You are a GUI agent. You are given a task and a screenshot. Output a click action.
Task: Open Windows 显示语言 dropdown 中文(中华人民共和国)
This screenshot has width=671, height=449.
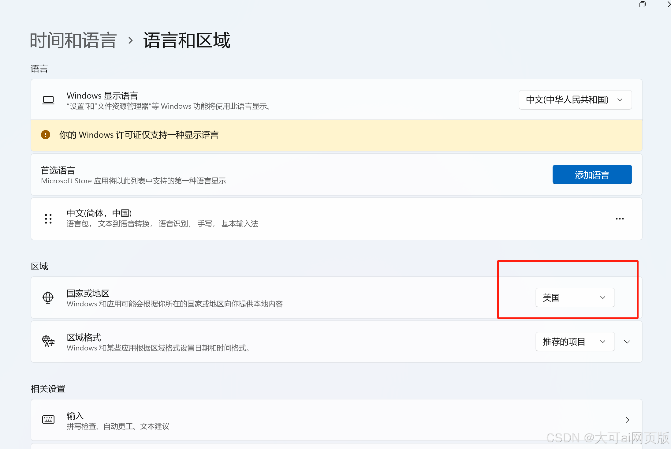click(x=575, y=100)
